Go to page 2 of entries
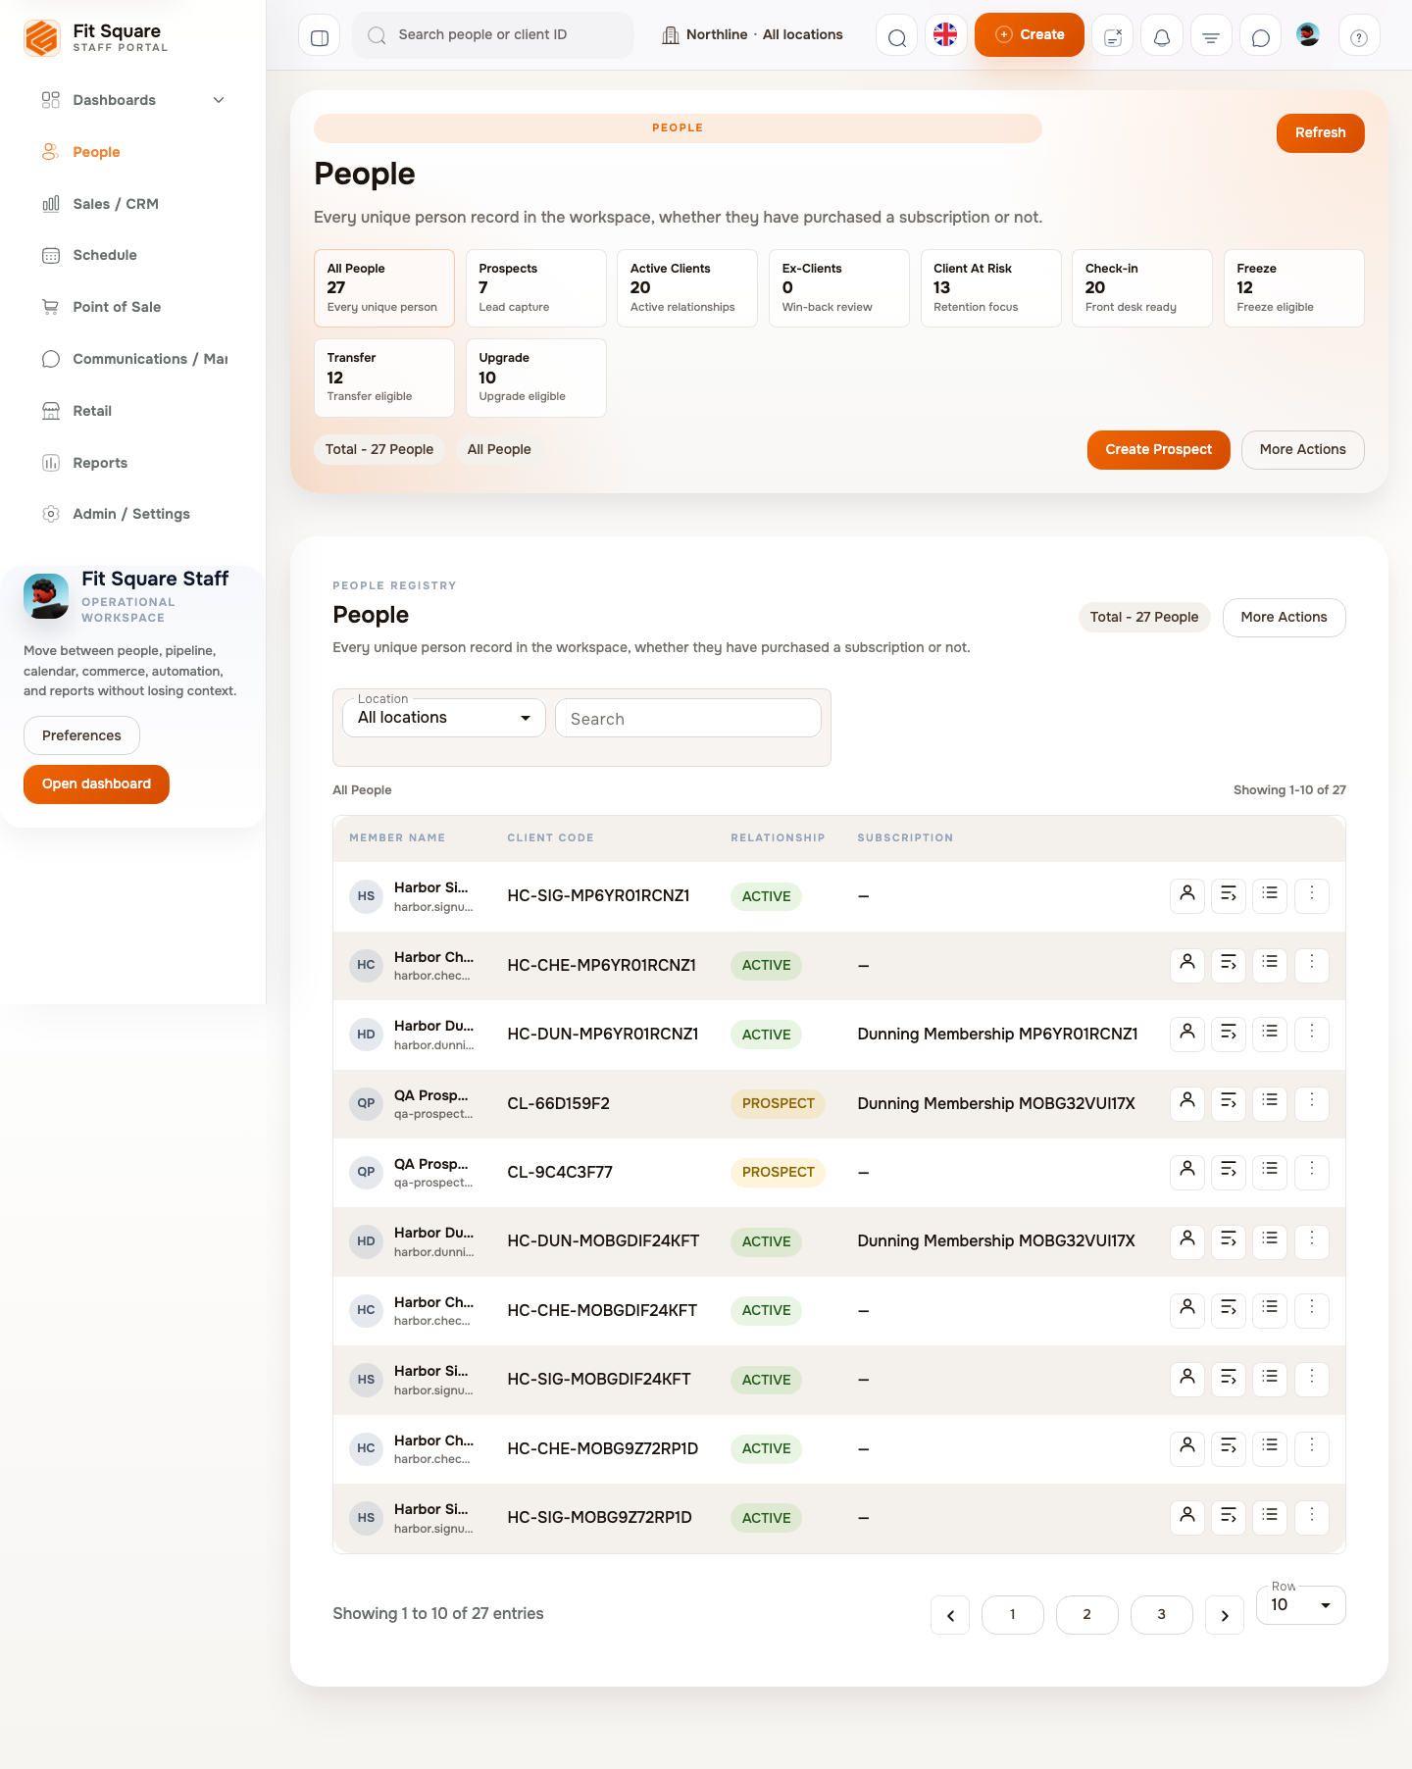The height and width of the screenshot is (1769, 1412). tap(1086, 1615)
